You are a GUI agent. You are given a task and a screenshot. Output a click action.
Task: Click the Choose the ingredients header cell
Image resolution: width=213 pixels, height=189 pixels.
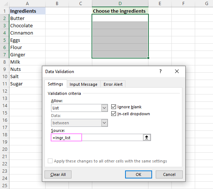coord(120,11)
